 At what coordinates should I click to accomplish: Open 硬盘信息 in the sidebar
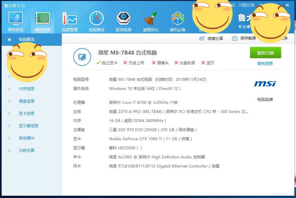(27, 101)
